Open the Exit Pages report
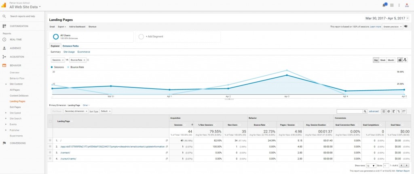Image resolution: width=414 pixels, height=174 pixels. (x=15, y=107)
